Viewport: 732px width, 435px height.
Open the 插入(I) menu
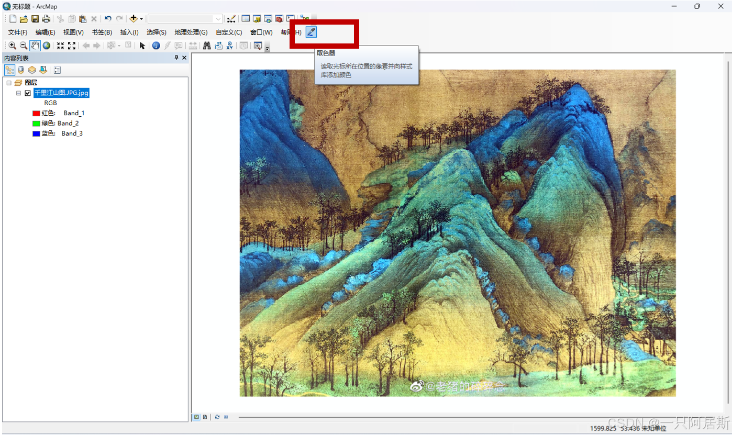[x=129, y=32]
